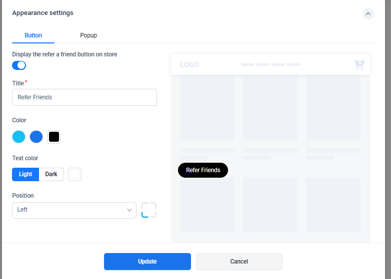391x279 pixels.
Task: Click the Update button
Action: coord(147,262)
